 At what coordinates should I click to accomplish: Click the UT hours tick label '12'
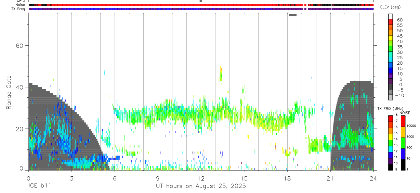[x=201, y=178]
